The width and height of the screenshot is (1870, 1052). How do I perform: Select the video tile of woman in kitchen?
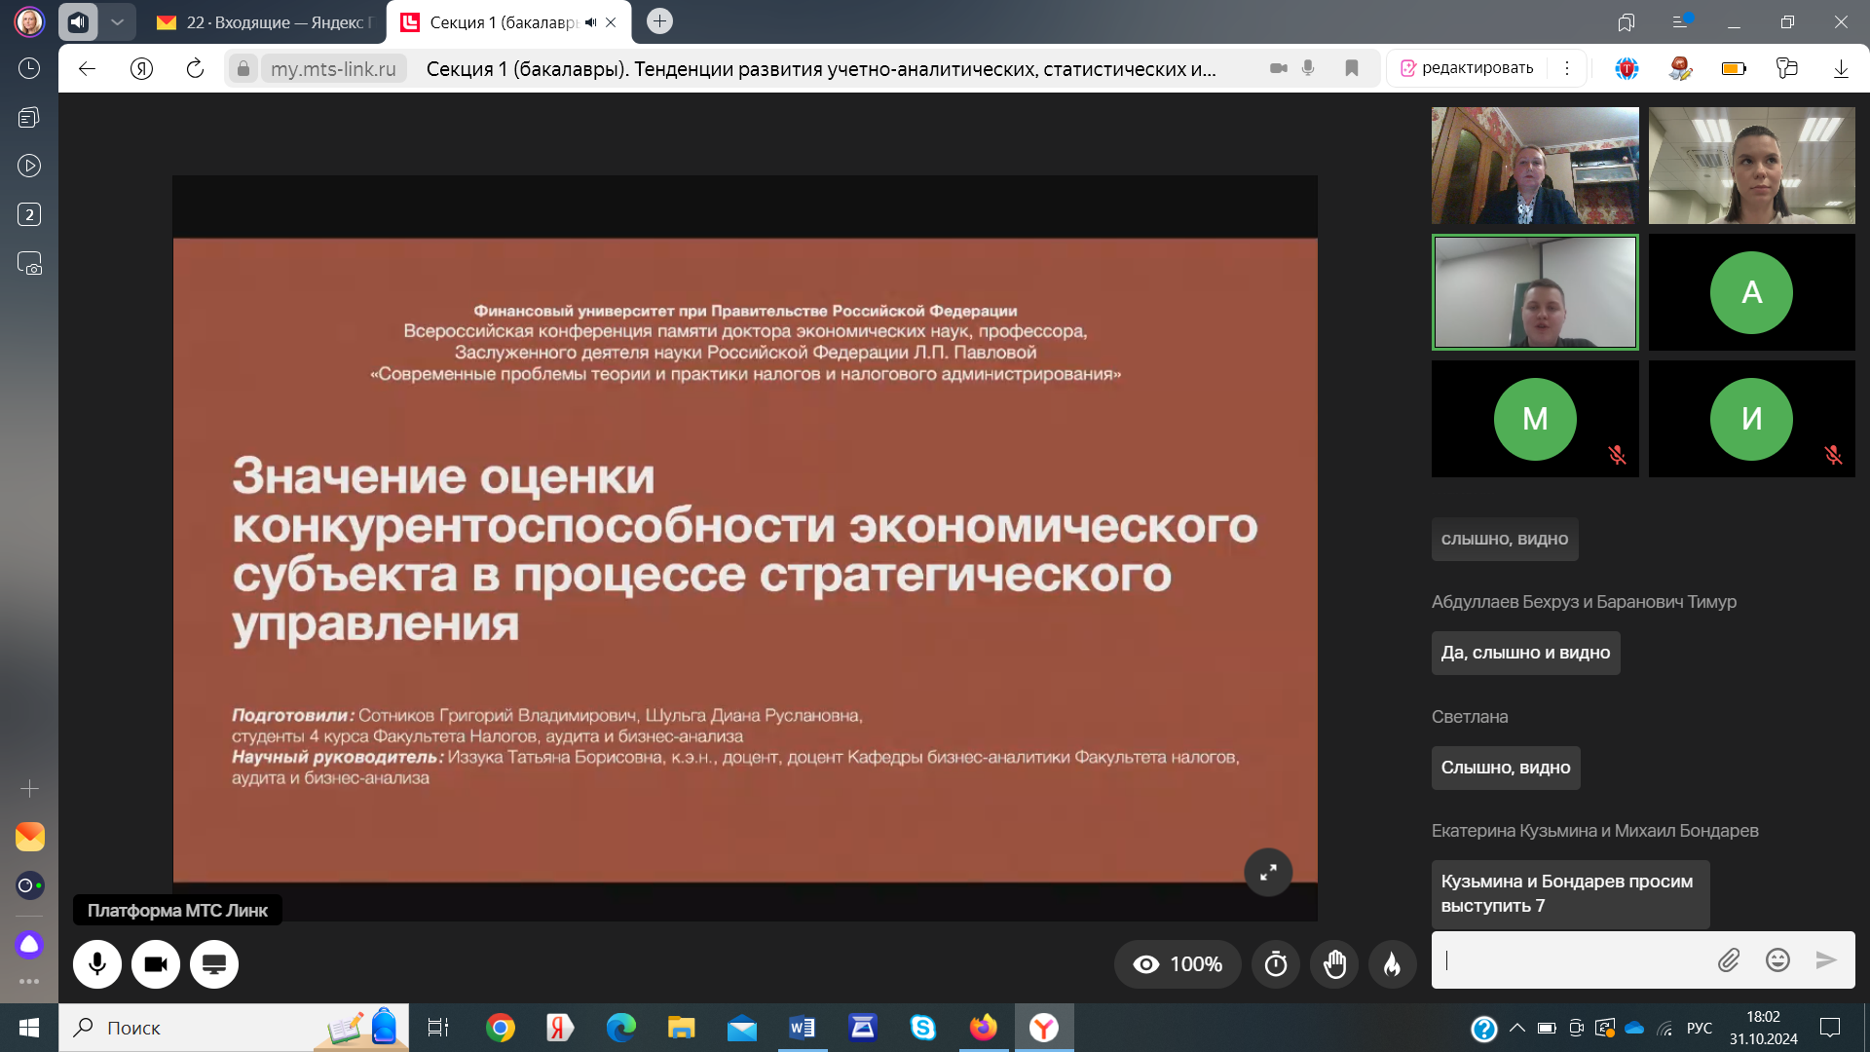point(1535,166)
